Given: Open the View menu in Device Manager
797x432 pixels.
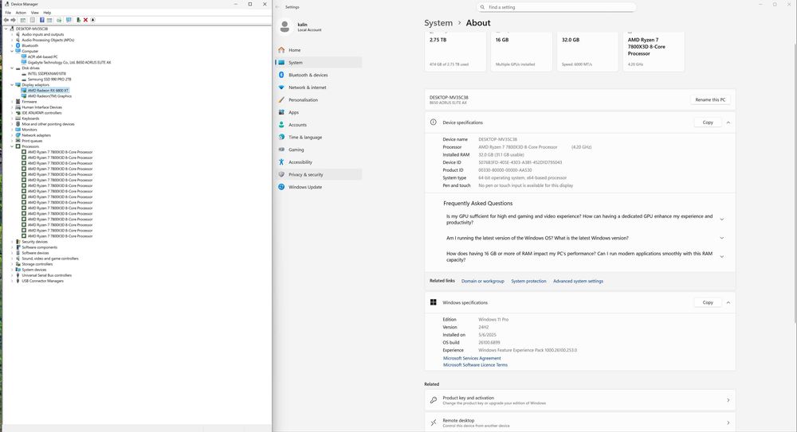Looking at the screenshot, I should point(34,13).
